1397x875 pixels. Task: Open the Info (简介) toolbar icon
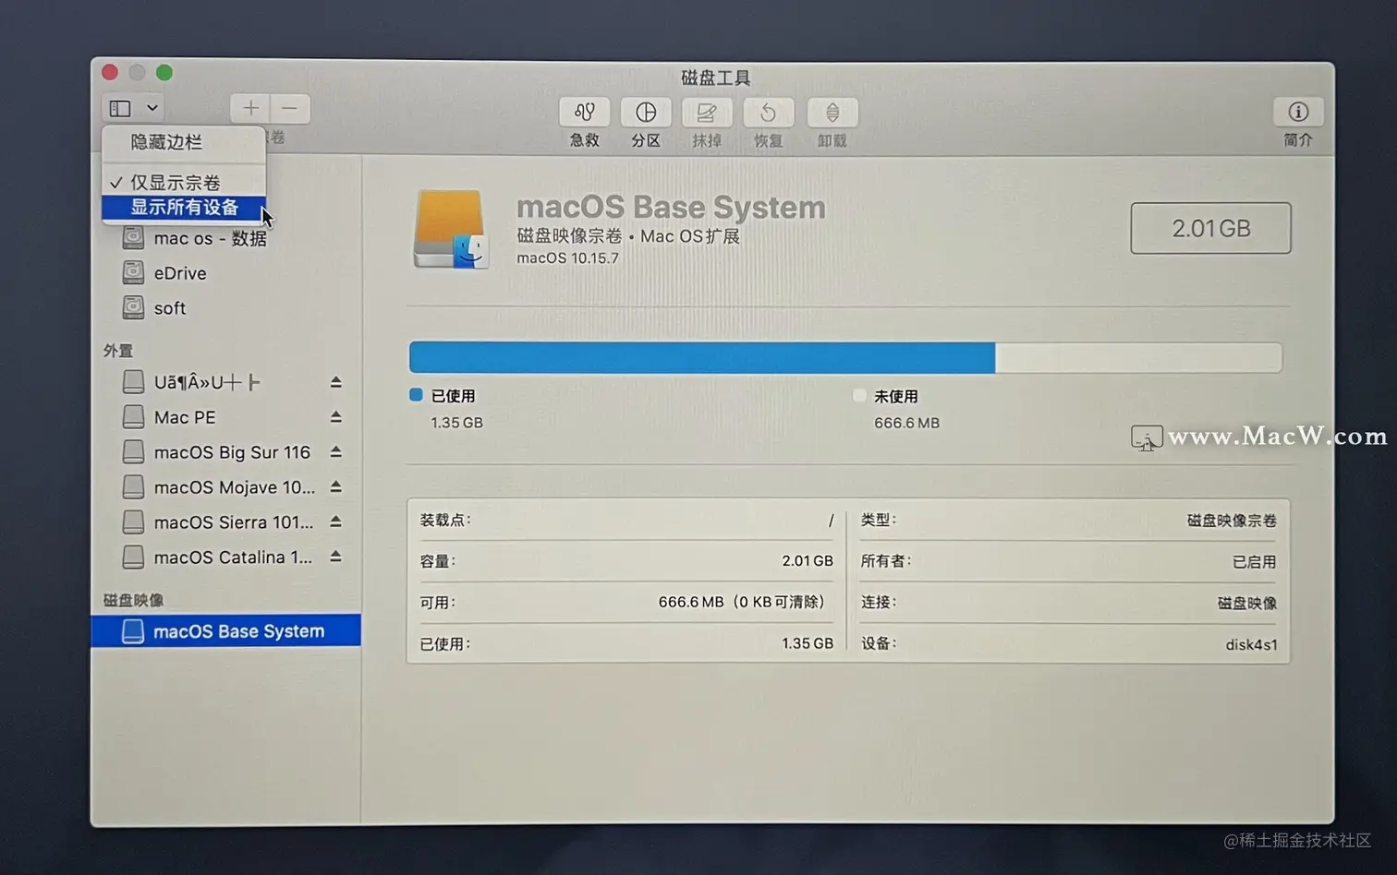click(1298, 112)
